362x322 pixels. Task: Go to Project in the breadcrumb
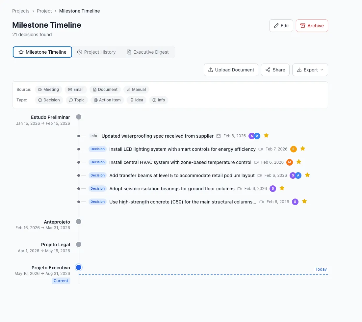point(44,11)
